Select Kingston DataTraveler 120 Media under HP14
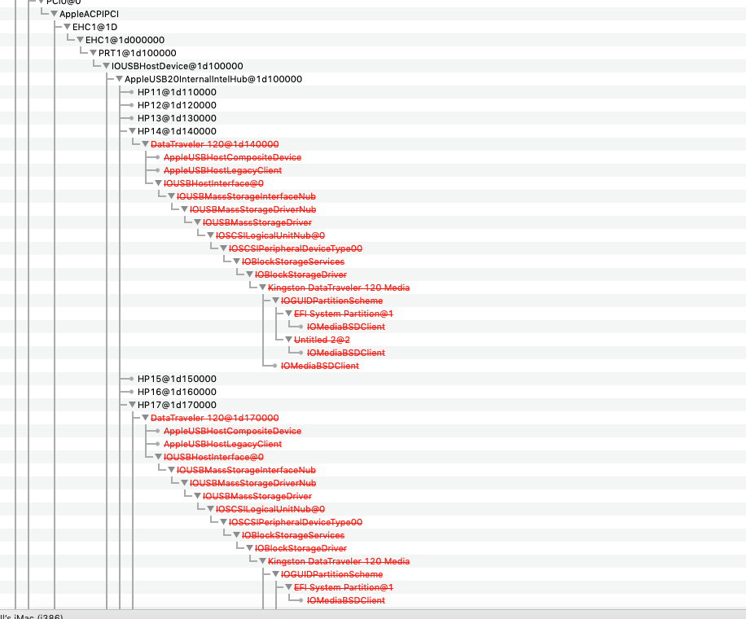746x619 pixels. click(x=339, y=288)
